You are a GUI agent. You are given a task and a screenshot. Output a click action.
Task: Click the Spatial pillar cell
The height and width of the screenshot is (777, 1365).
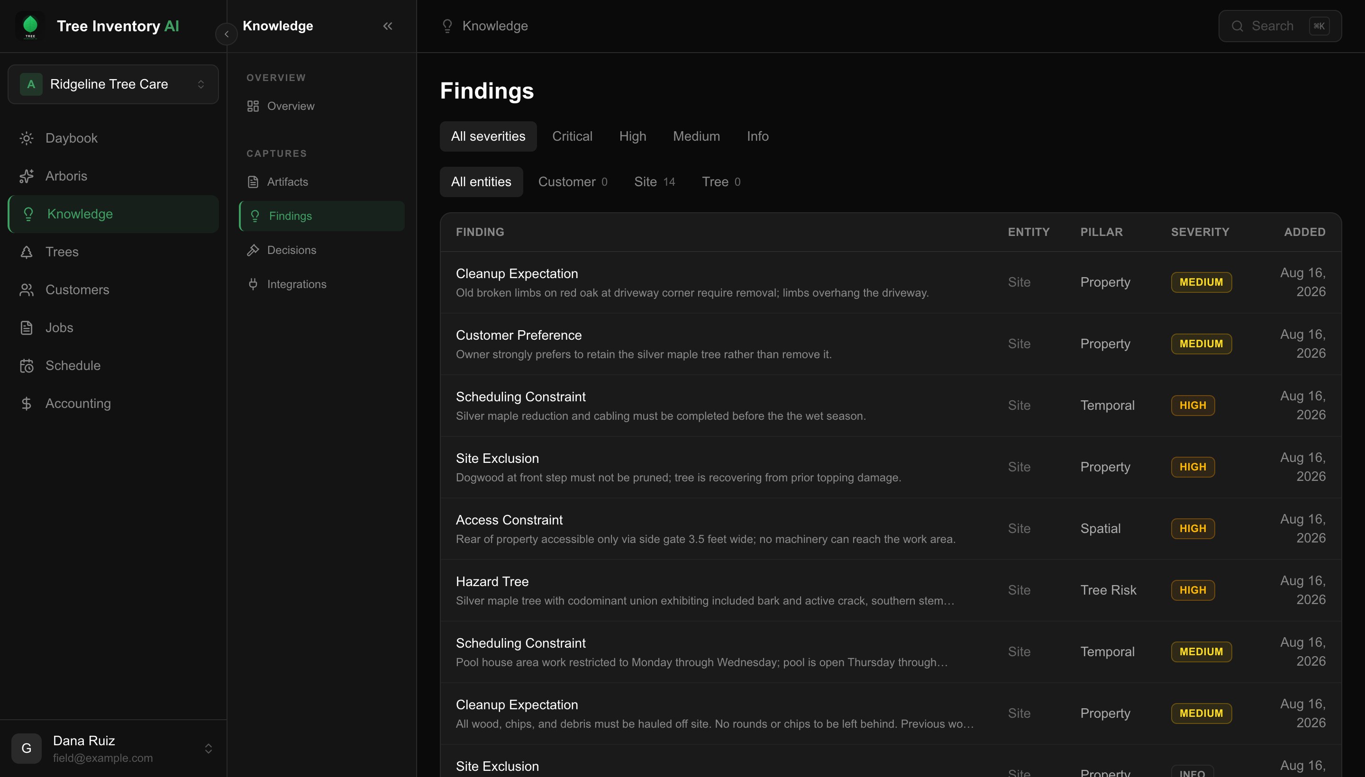(1100, 529)
